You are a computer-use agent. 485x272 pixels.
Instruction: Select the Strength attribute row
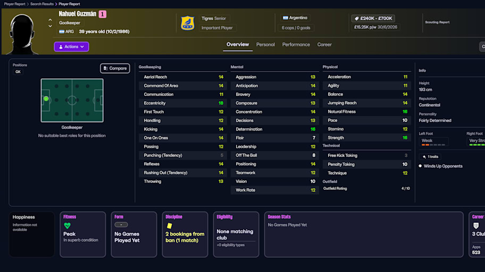[367, 138]
